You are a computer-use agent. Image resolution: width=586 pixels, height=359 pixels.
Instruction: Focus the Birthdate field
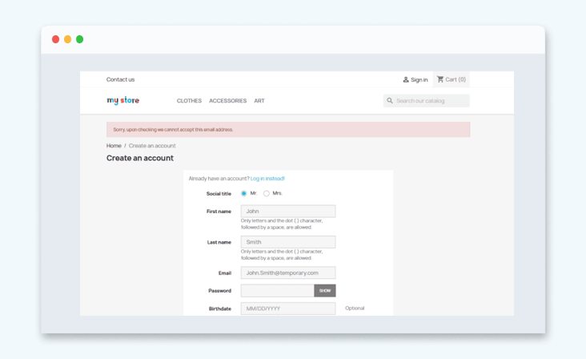pyautogui.click(x=288, y=309)
